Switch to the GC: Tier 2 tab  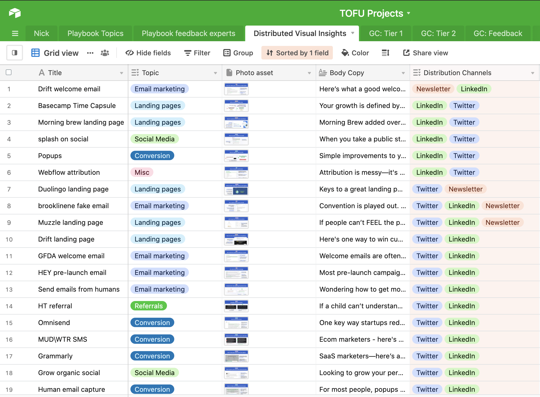click(x=438, y=33)
